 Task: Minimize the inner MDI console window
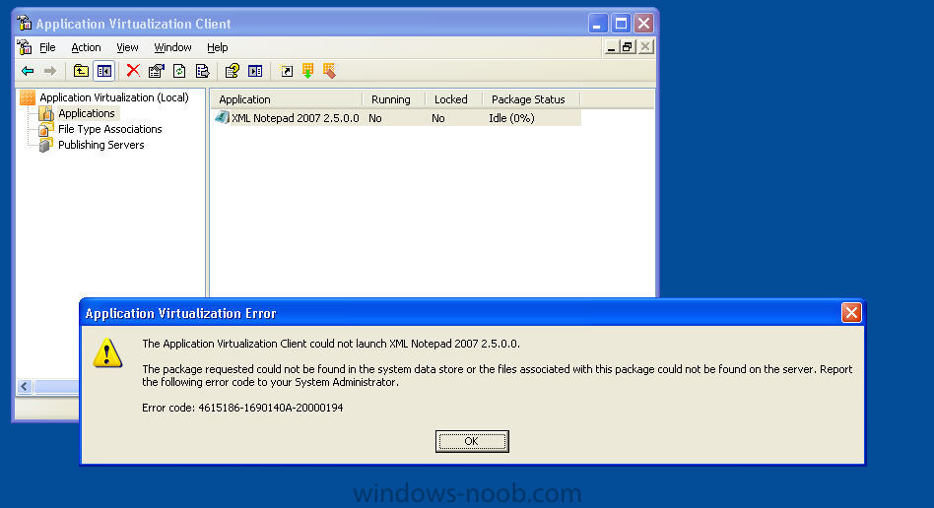[x=611, y=47]
